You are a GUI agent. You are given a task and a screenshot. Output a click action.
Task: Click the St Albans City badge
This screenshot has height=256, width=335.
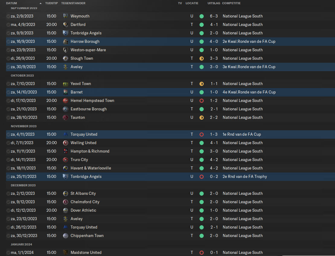pyautogui.click(x=65, y=194)
